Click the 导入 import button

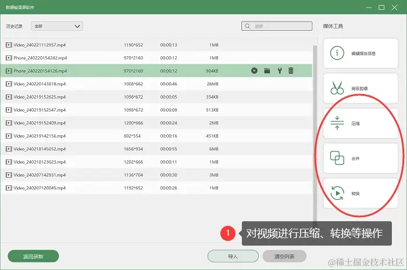233,256
